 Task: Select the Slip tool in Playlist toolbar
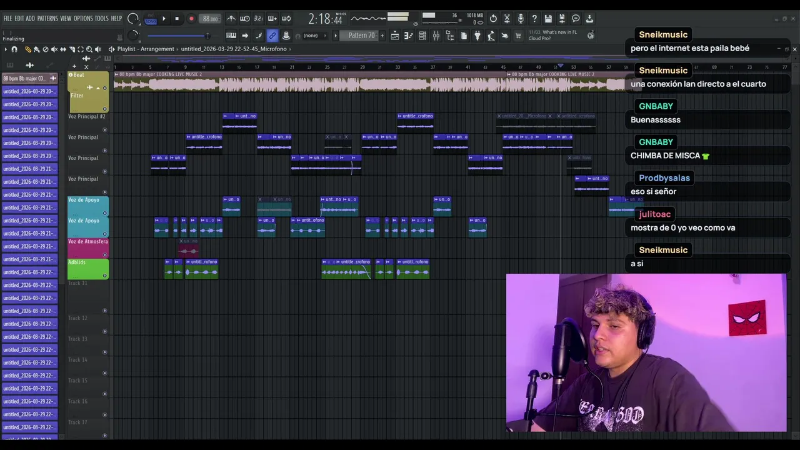pos(63,49)
